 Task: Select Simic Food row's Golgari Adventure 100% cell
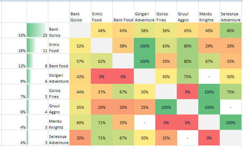[144, 46]
